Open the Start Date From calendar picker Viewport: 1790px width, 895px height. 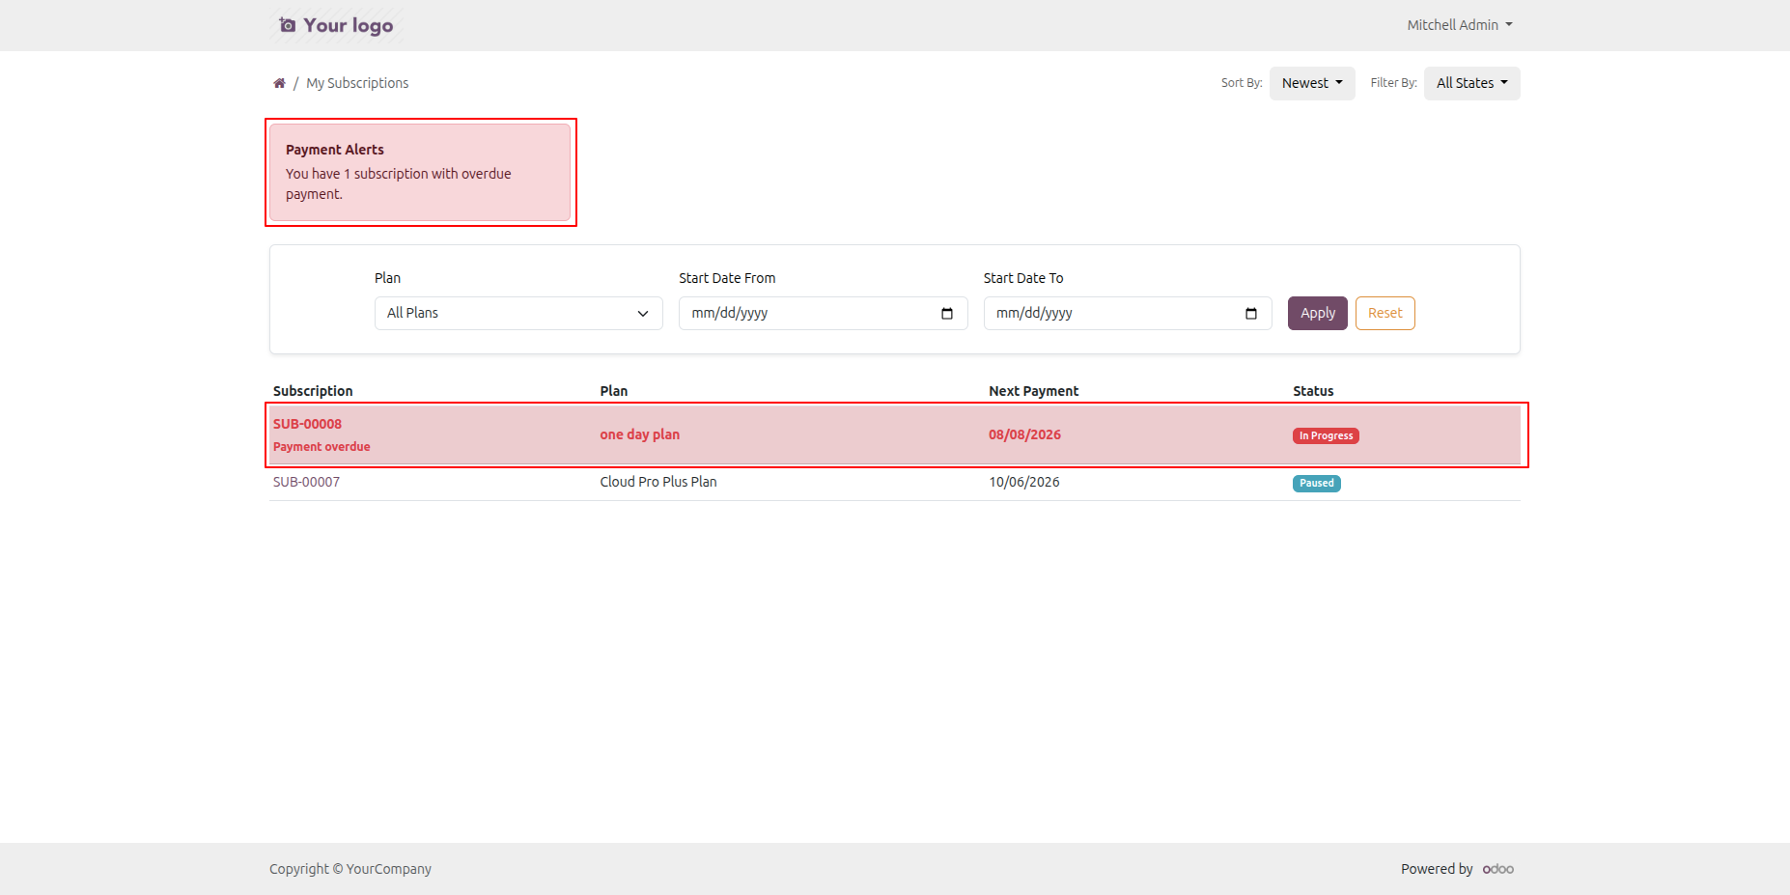pyautogui.click(x=946, y=313)
